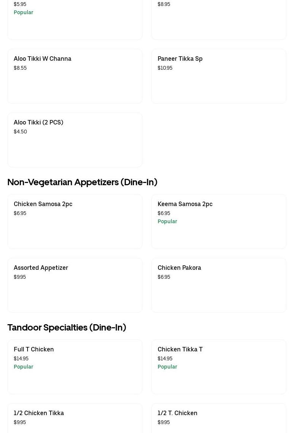Click the Tandoor Specialties (Dine-In) heading
The width and height of the screenshot is (299, 433).
67,327
